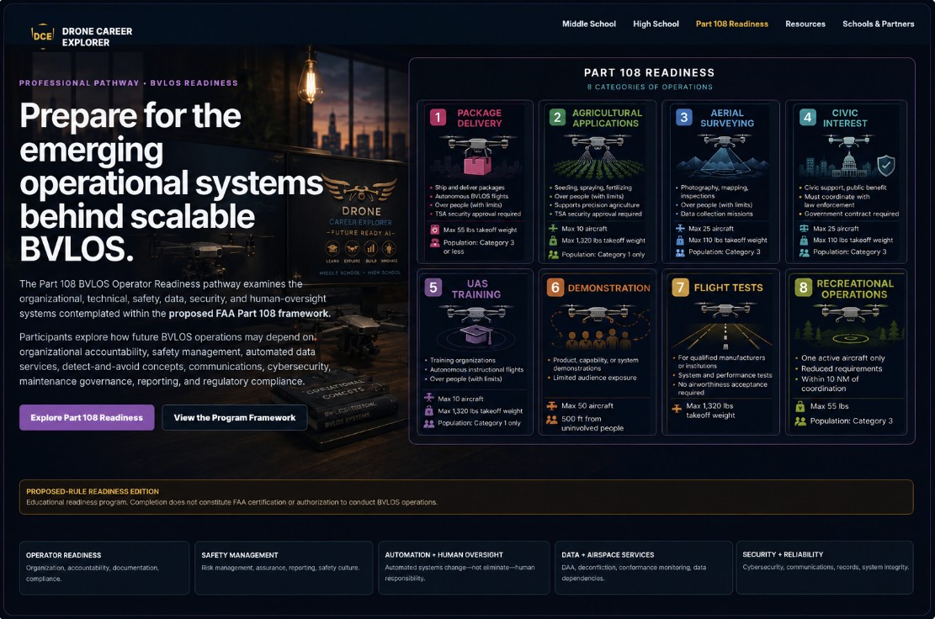Screen dimensions: 935x619
Task: Open the Security + Reliability card
Action: (825, 568)
